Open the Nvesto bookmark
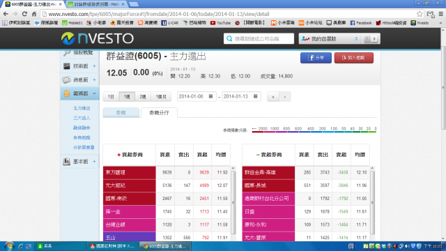The width and height of the screenshot is (446, 251). click(x=420, y=23)
